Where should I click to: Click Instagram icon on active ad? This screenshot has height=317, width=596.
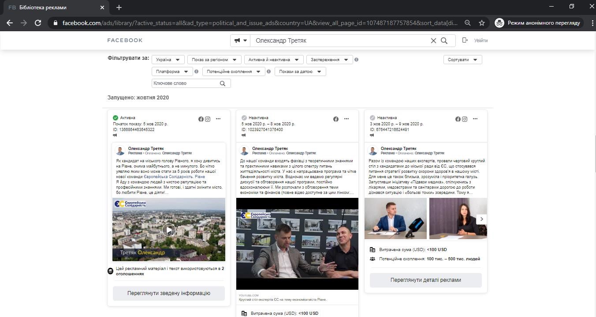[x=208, y=119]
